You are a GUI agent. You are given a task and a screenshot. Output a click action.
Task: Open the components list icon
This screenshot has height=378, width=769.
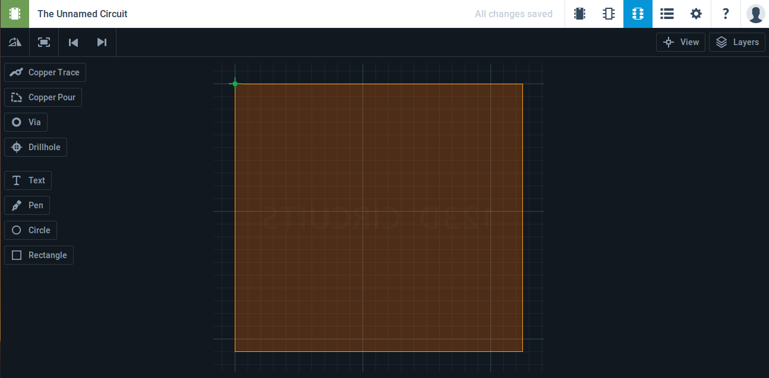[667, 14]
